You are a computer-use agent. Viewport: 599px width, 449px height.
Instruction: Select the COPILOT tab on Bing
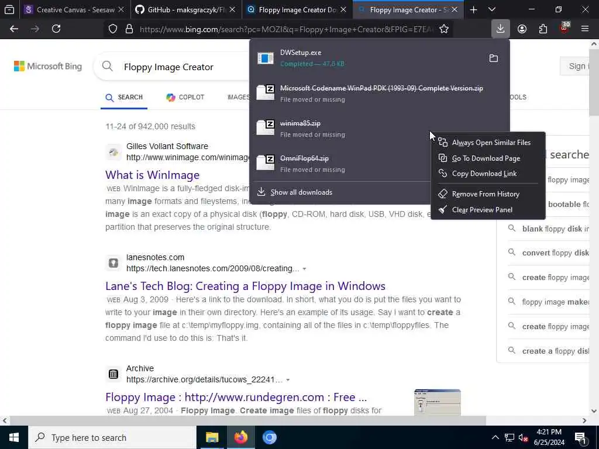point(185,98)
